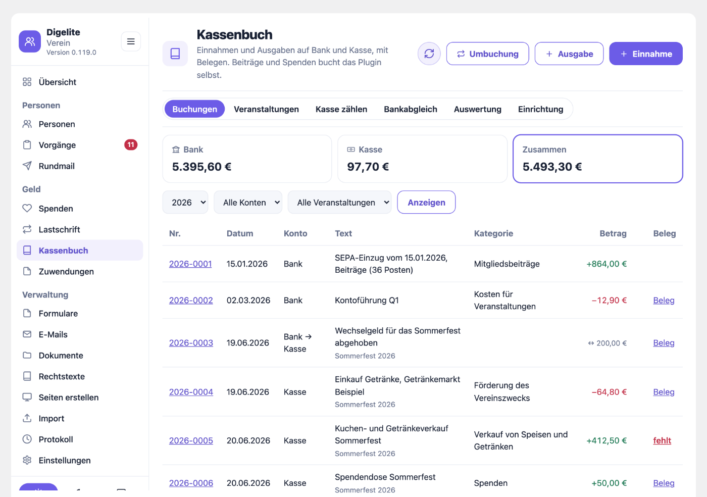The width and height of the screenshot is (707, 497).
Task: Open Einstellungen in sidebar
Action: tap(80, 461)
